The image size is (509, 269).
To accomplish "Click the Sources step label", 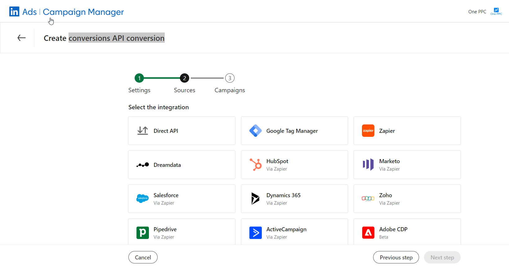I will pyautogui.click(x=185, y=90).
